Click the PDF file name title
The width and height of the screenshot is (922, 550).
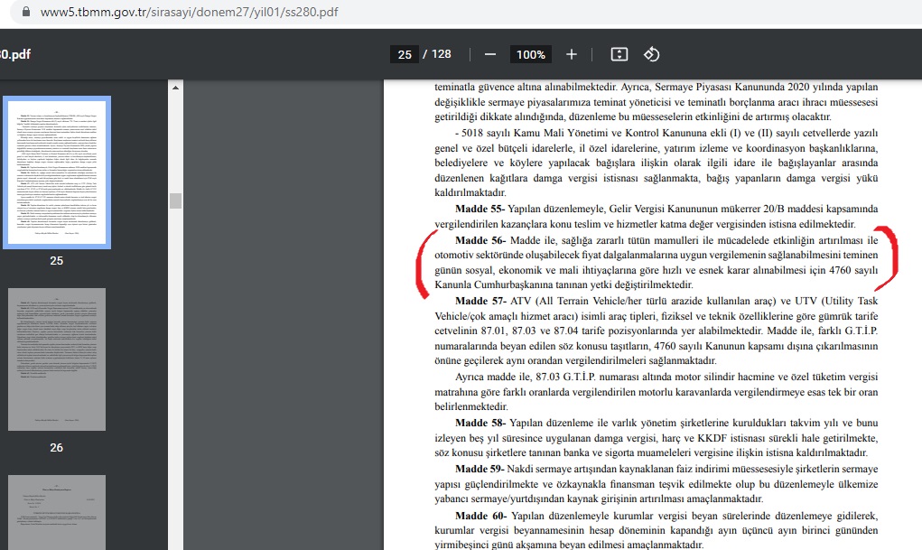tap(15, 54)
